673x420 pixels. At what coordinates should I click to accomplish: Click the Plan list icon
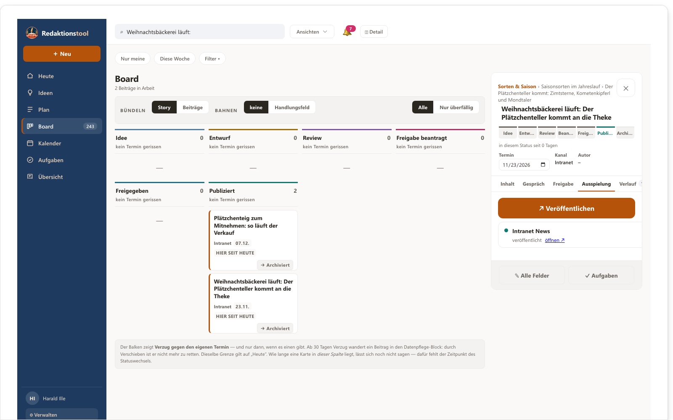click(x=30, y=110)
